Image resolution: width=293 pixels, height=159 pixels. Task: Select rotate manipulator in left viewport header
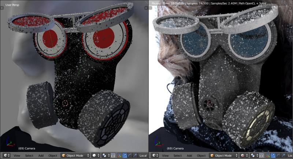[x=130, y=155]
